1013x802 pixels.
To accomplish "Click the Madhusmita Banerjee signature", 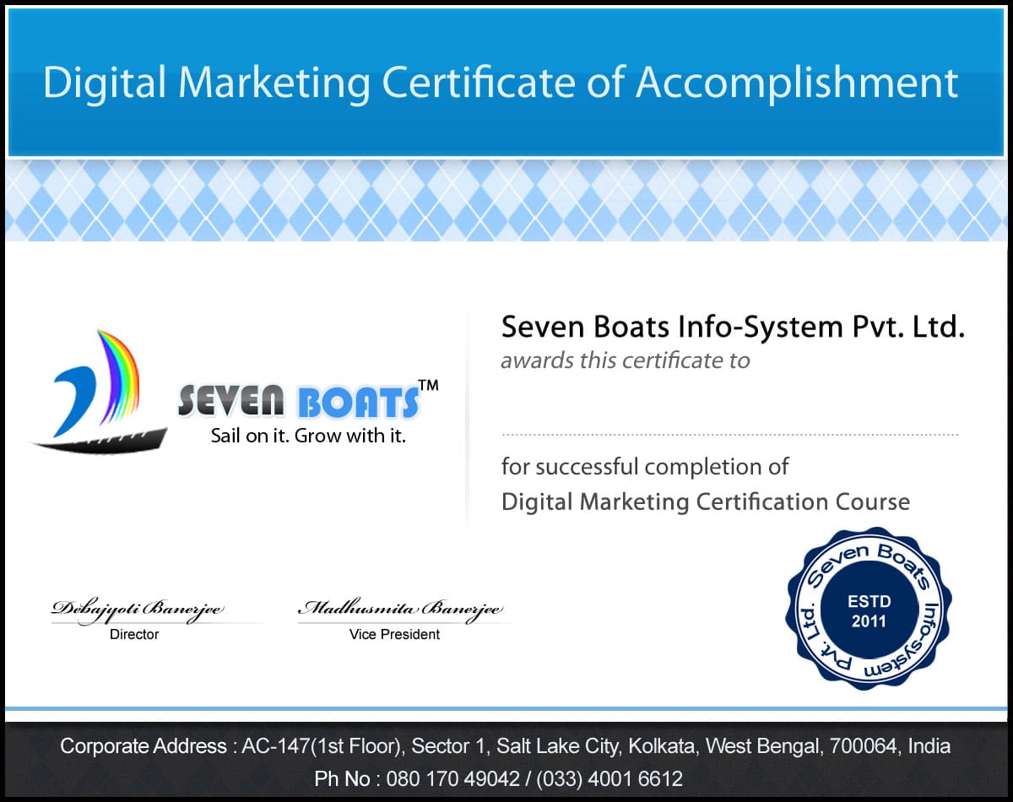I will pyautogui.click(x=402, y=609).
